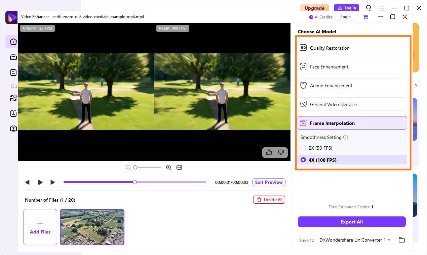
Task: Step to previous frame
Action: pyautogui.click(x=28, y=182)
